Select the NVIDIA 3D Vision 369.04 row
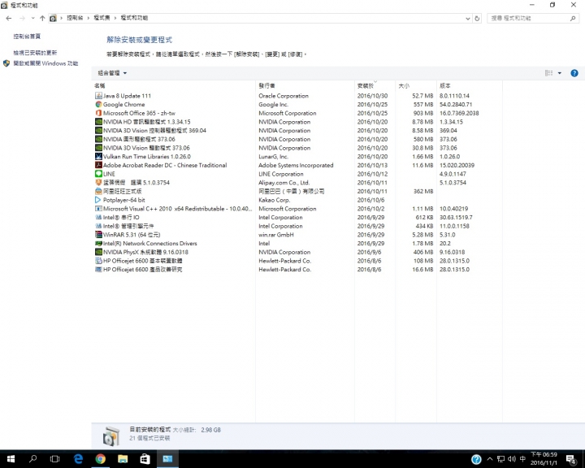The height and width of the screenshot is (468, 585). (297, 131)
